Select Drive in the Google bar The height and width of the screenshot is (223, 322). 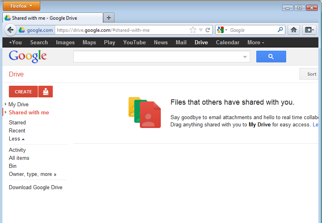201,42
